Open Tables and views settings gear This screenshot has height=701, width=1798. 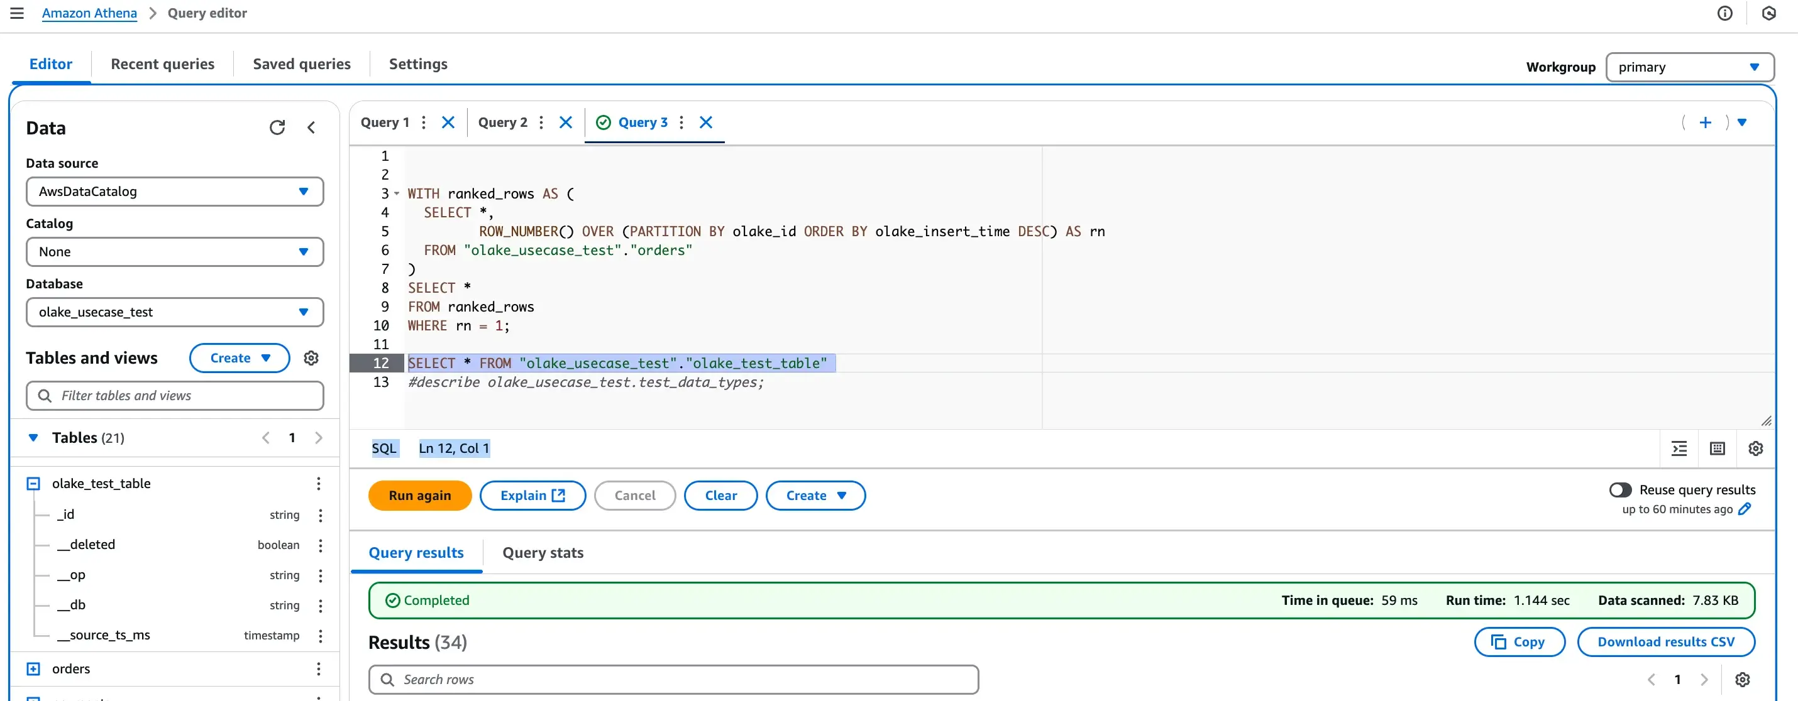(x=311, y=358)
